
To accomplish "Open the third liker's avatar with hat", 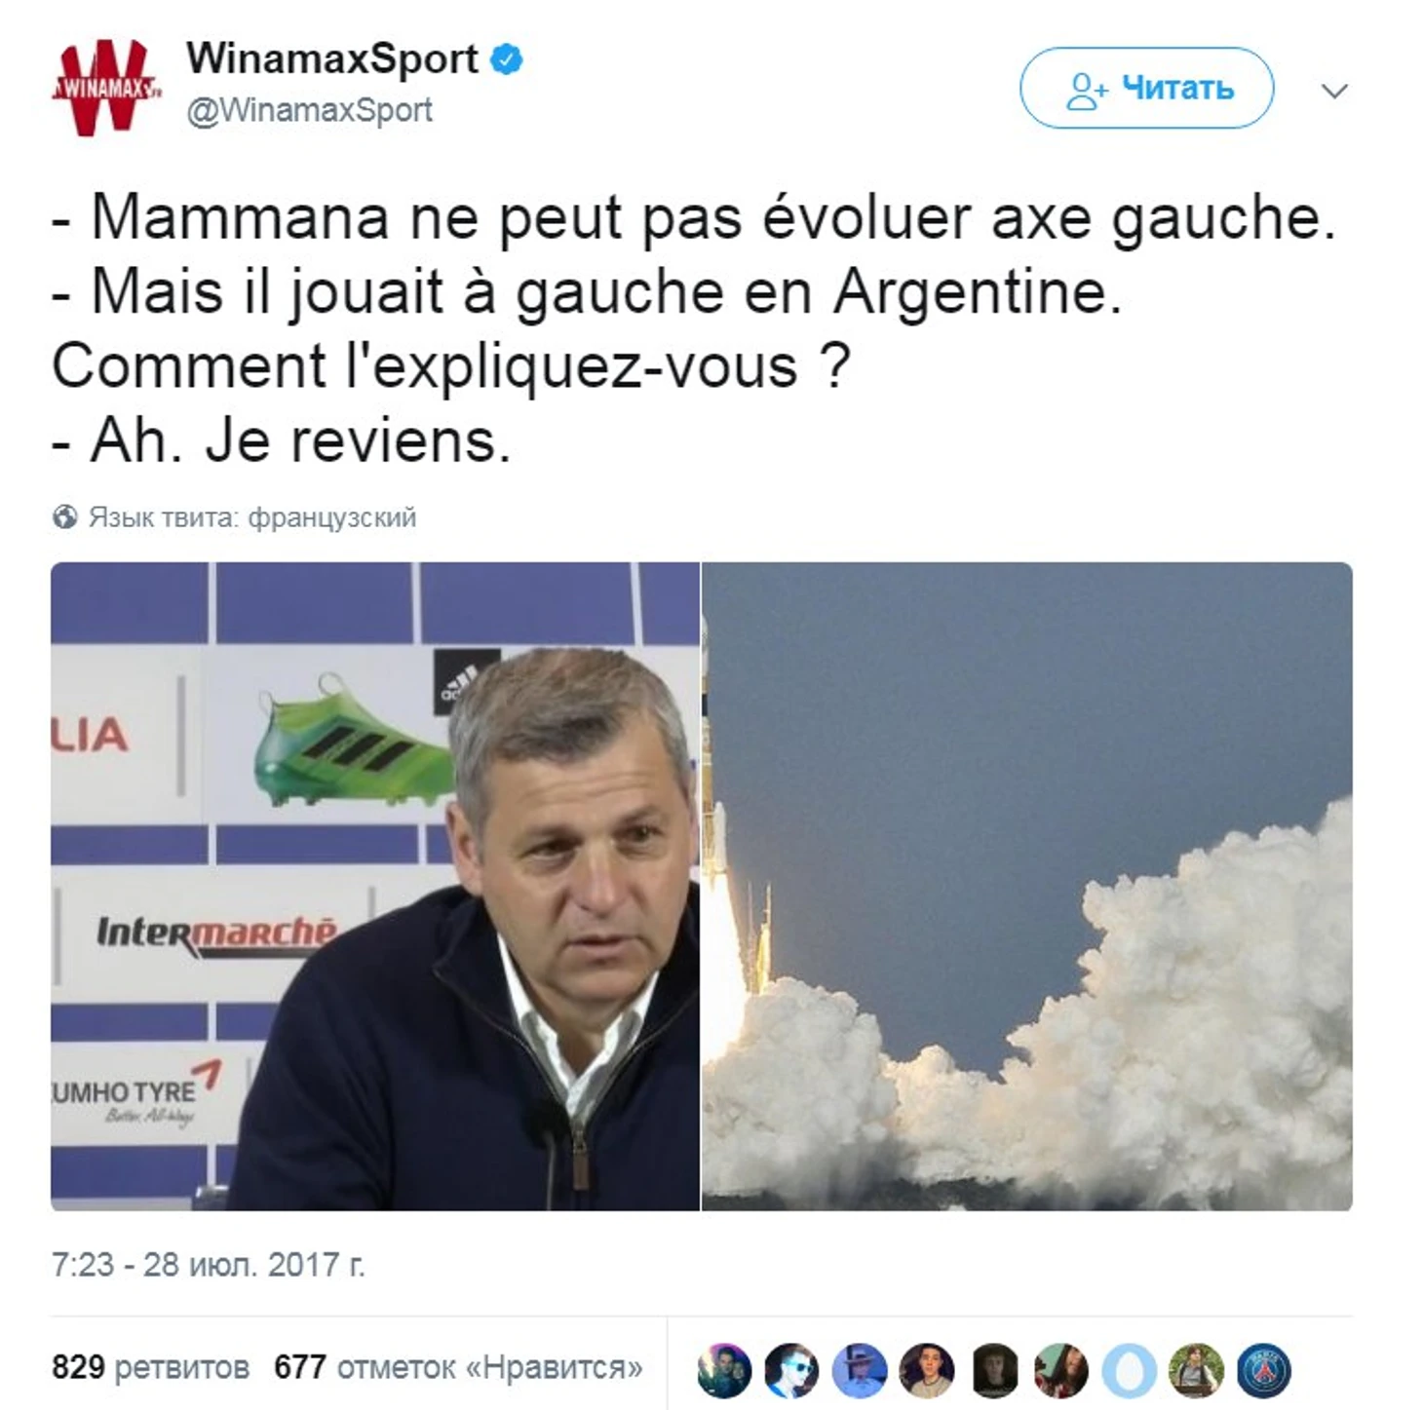I will point(860,1370).
